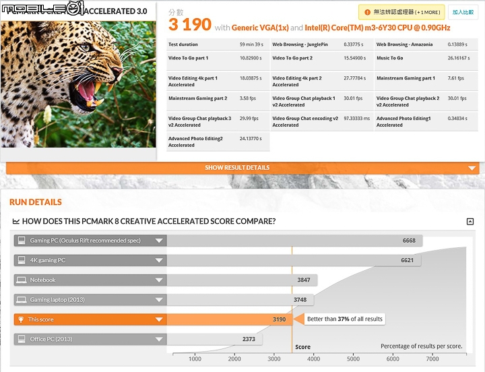Click the laptop icon beside Notebook
The image size is (485, 372).
[x=22, y=280]
